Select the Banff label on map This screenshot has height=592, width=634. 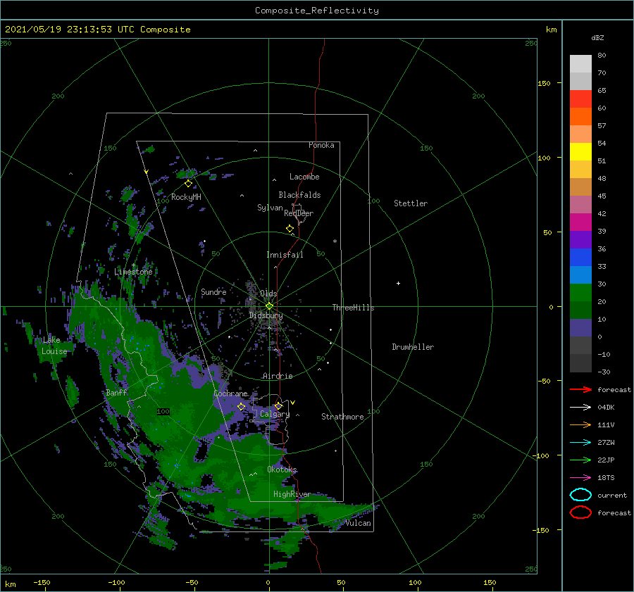[x=116, y=392]
